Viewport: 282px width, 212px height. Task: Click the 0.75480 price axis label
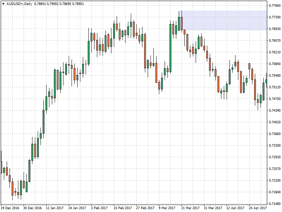(x=274, y=76)
